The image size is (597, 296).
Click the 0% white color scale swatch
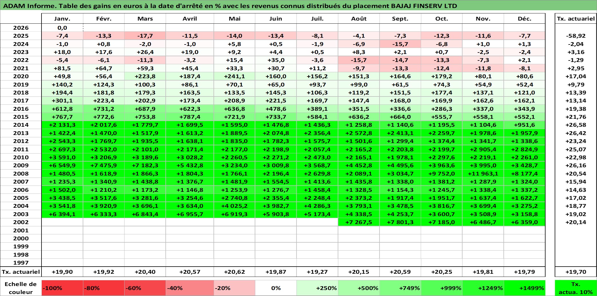(x=276, y=288)
